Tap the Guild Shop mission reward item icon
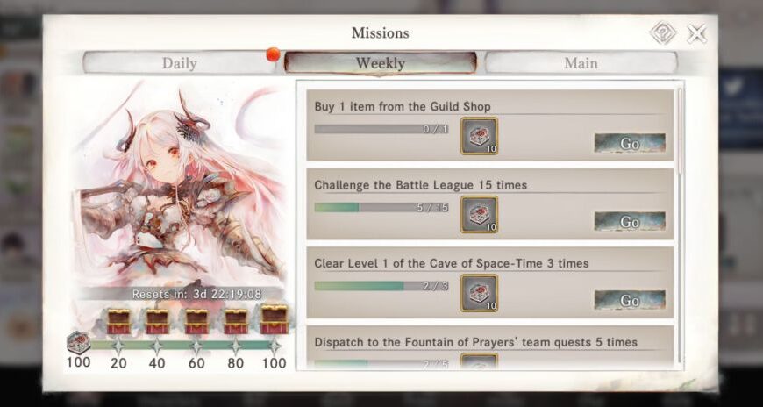The width and height of the screenshot is (763, 407). point(480,136)
